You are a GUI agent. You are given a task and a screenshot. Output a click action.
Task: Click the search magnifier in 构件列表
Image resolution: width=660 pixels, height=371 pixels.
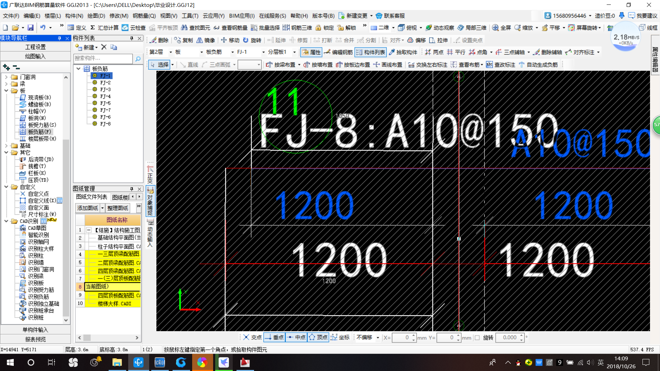(x=138, y=59)
